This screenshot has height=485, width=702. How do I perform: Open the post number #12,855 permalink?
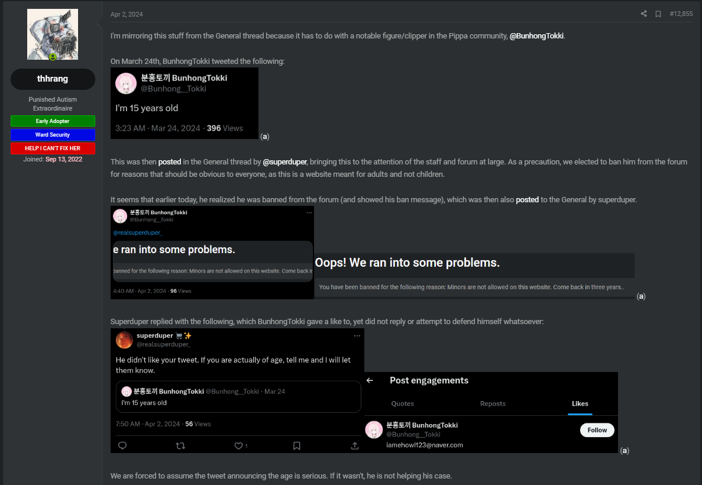tap(681, 14)
